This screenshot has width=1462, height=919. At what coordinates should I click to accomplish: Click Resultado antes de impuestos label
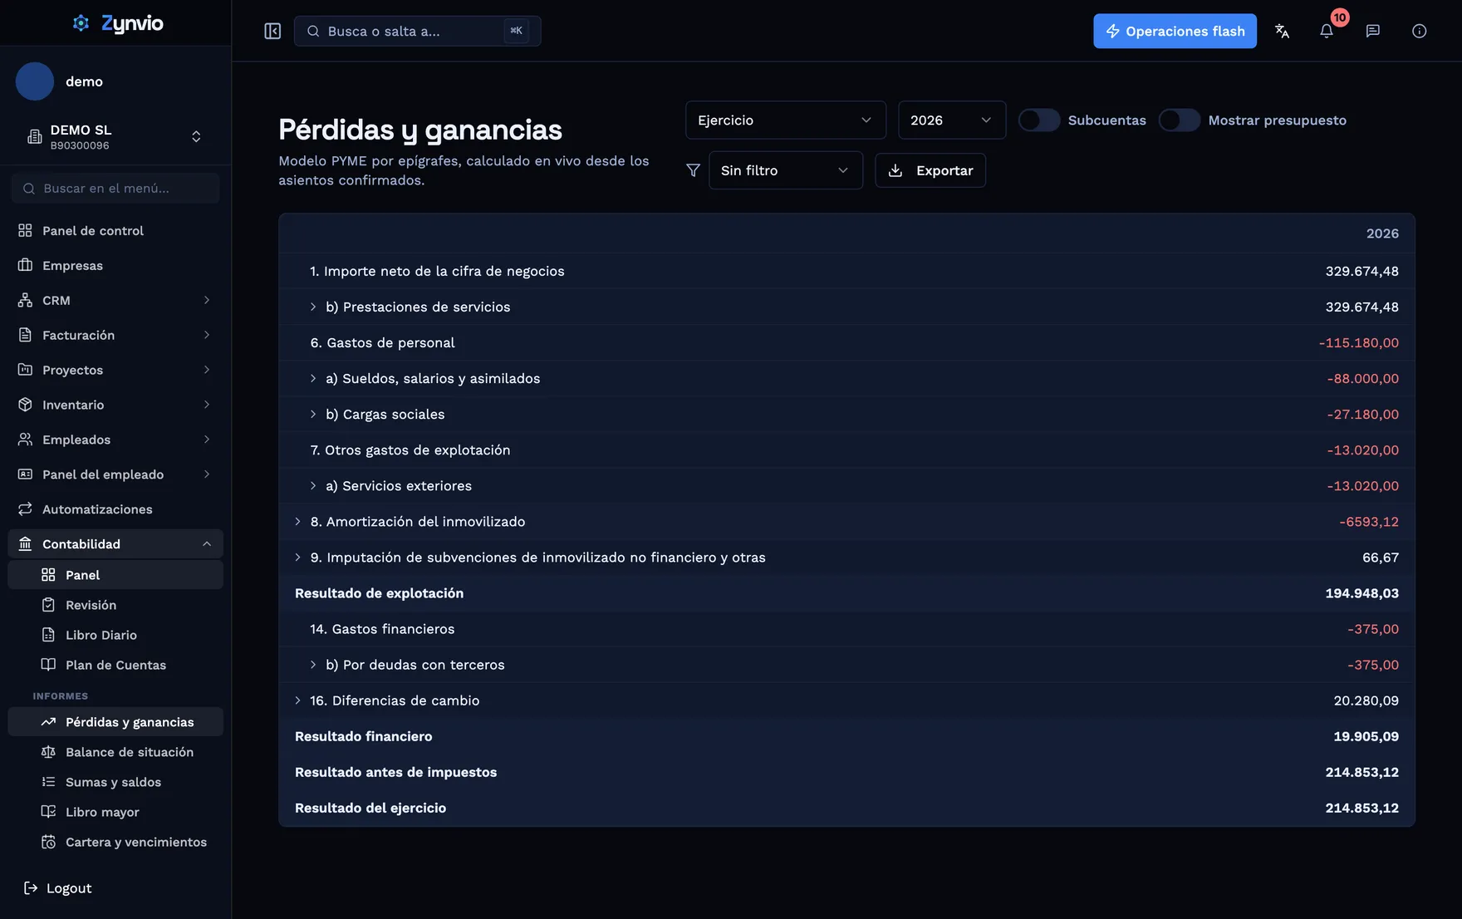click(x=395, y=772)
